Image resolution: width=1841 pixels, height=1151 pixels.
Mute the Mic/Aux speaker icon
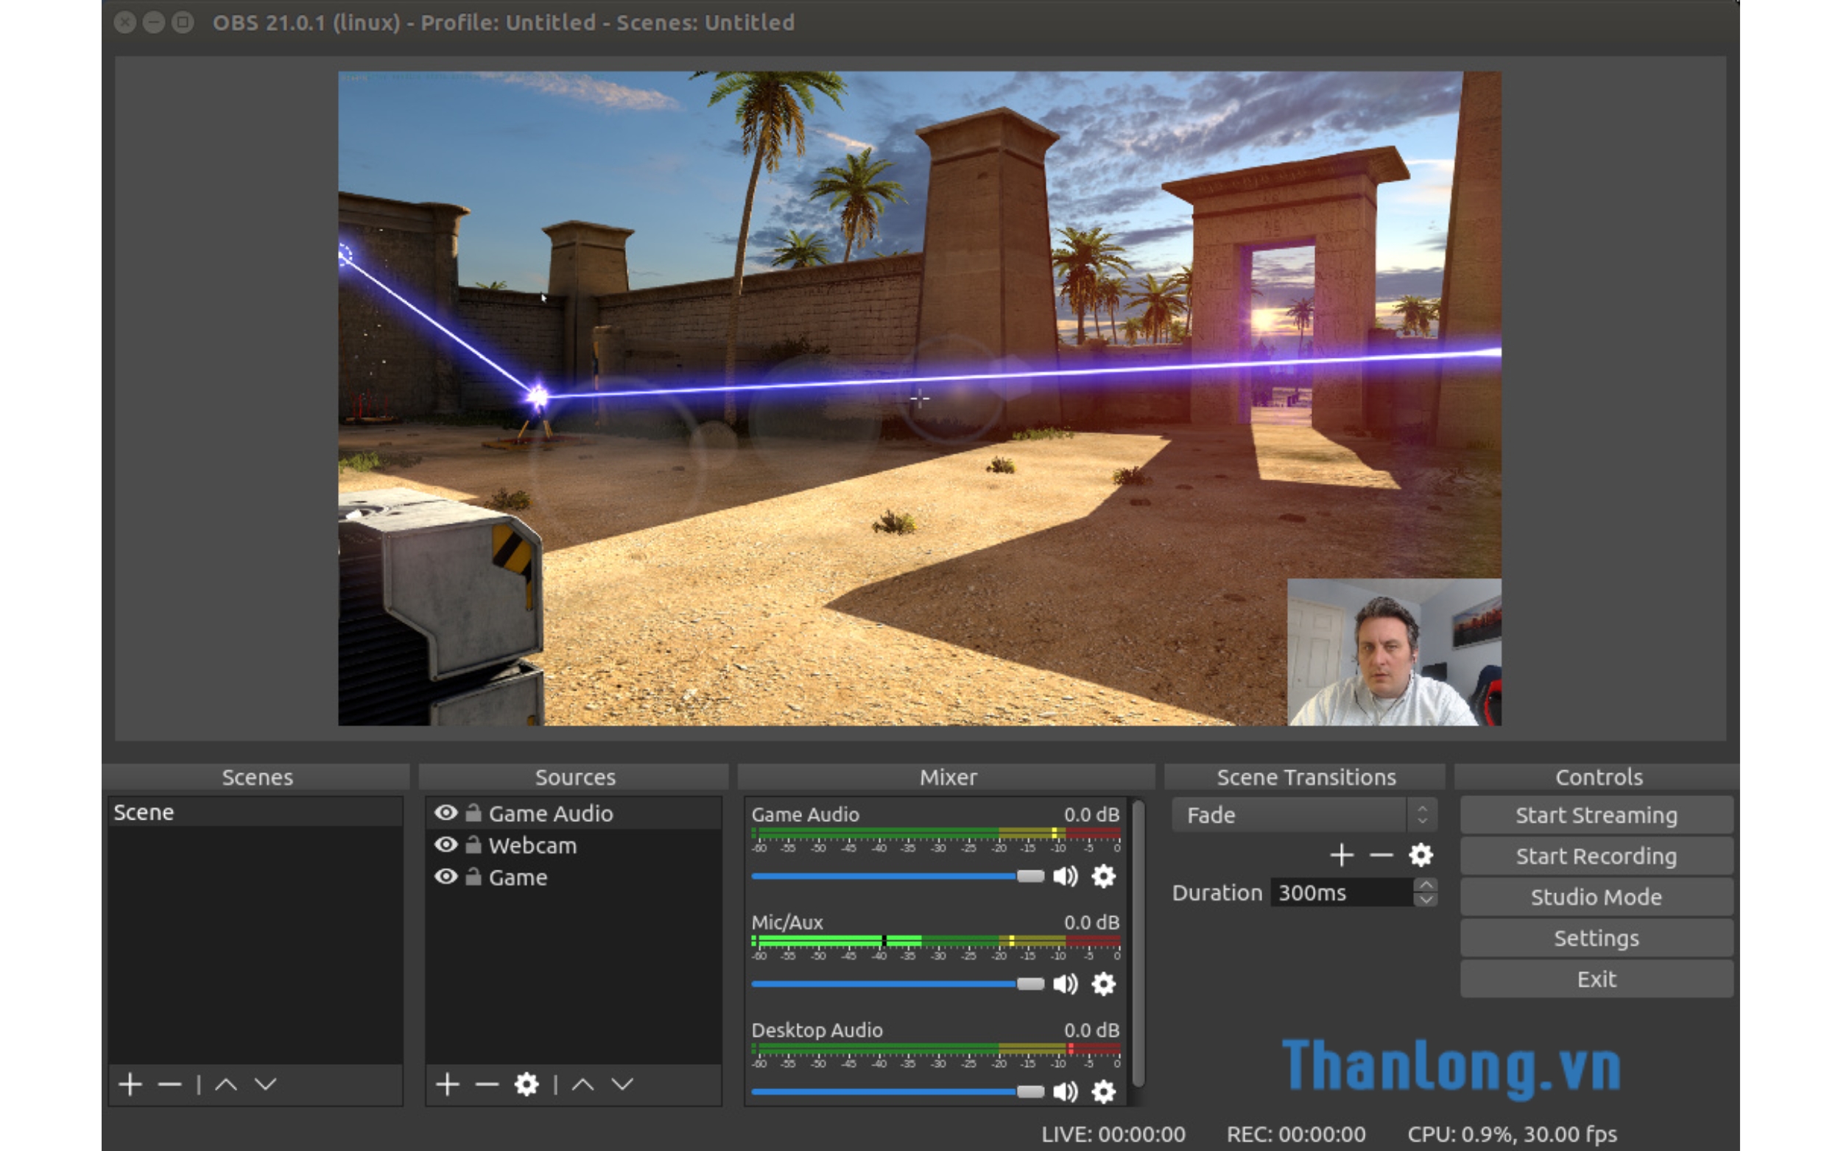pos(1065,985)
